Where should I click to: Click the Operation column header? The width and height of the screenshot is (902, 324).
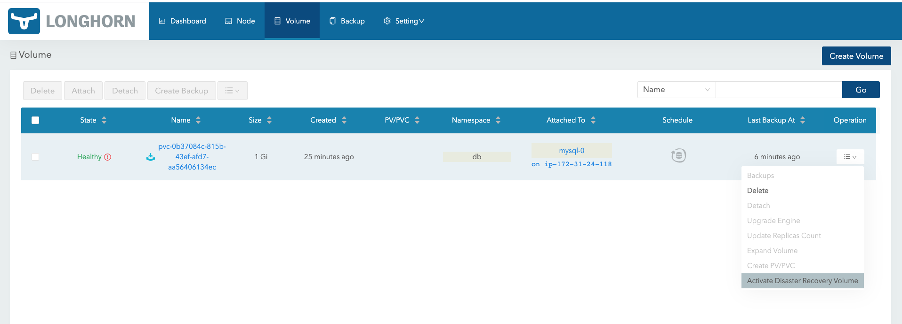[x=850, y=120]
